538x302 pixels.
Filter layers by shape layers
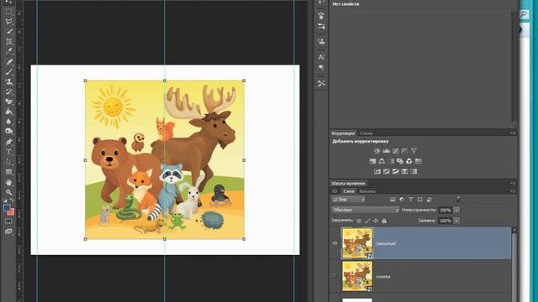tap(420, 200)
